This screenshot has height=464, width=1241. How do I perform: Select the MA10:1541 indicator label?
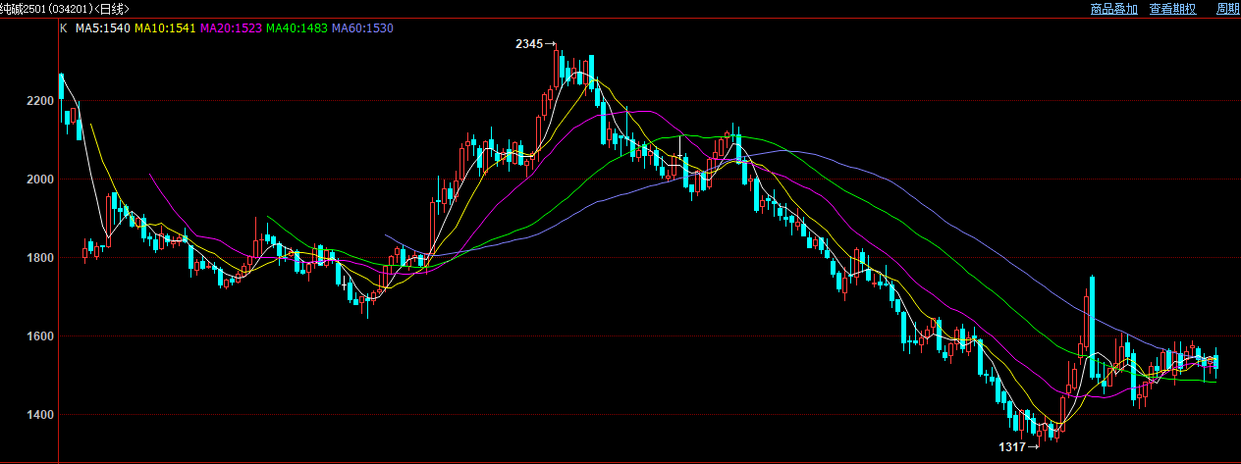click(165, 28)
